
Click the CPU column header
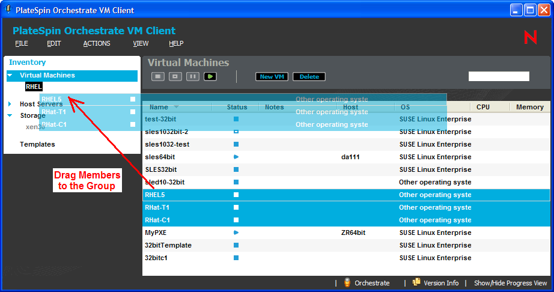pyautogui.click(x=483, y=107)
